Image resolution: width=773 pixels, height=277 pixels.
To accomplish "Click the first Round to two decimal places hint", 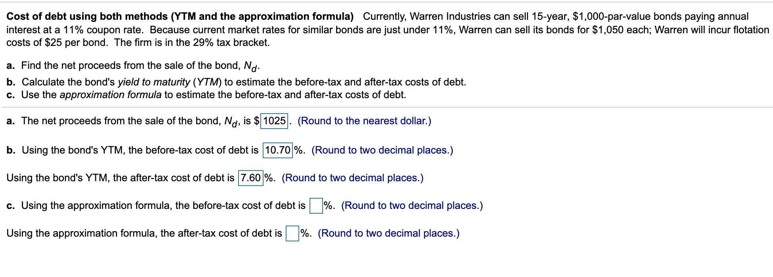I will coord(383,150).
